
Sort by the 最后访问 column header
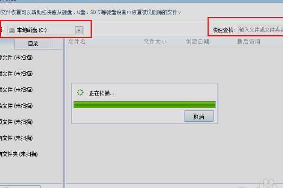point(249,42)
